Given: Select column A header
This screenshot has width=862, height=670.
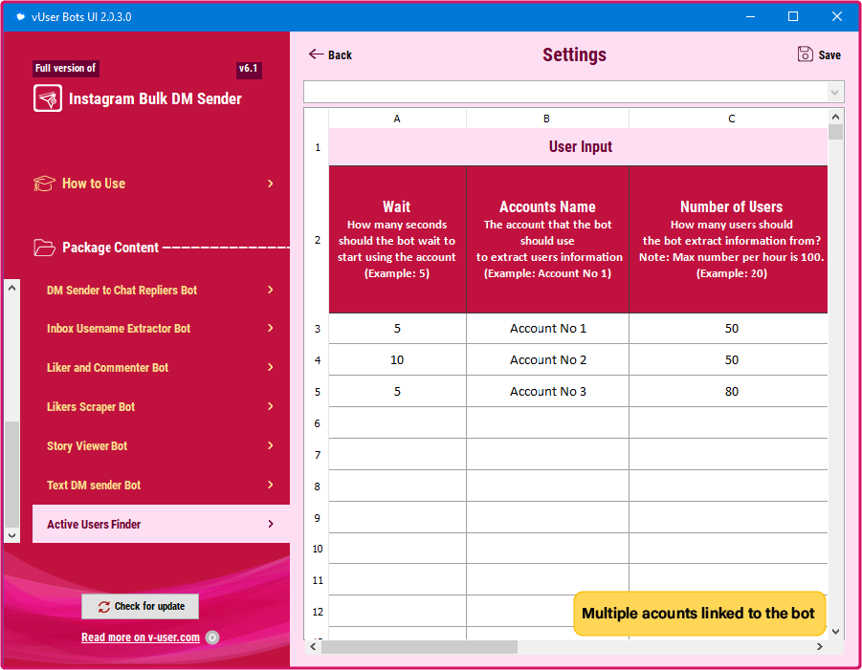Looking at the screenshot, I should 397,119.
